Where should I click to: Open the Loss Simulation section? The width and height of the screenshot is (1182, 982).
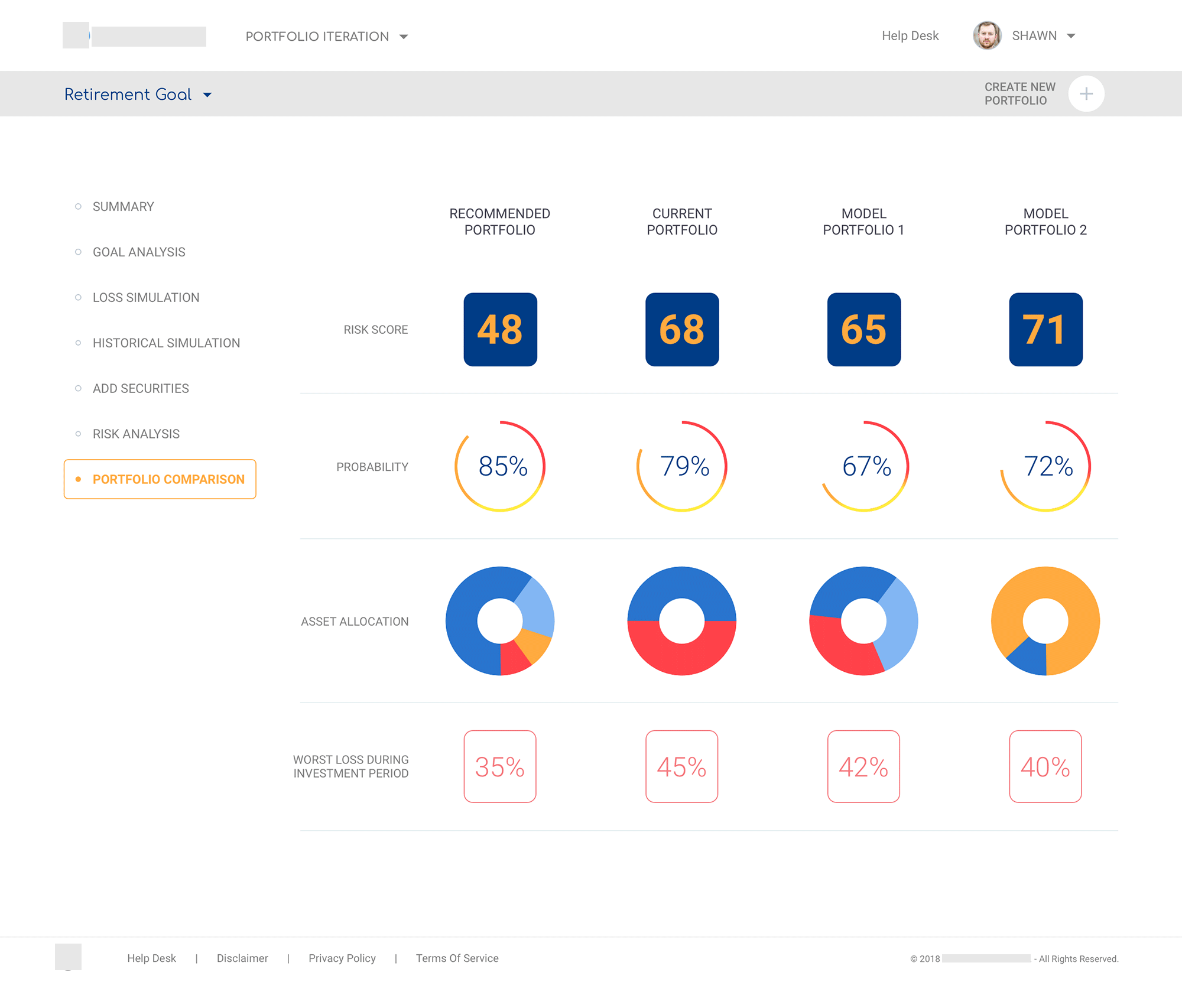145,297
